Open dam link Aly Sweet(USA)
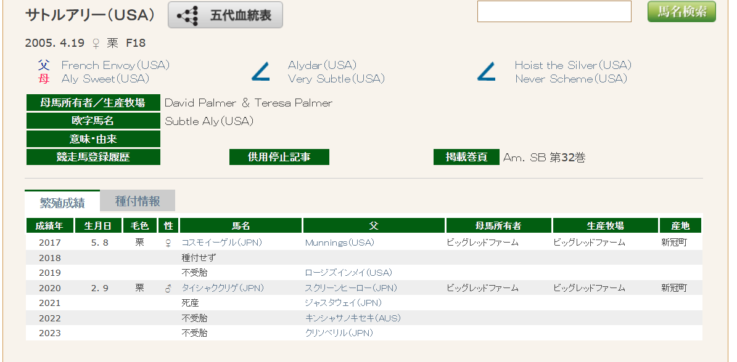The width and height of the screenshot is (737, 362). pos(105,79)
